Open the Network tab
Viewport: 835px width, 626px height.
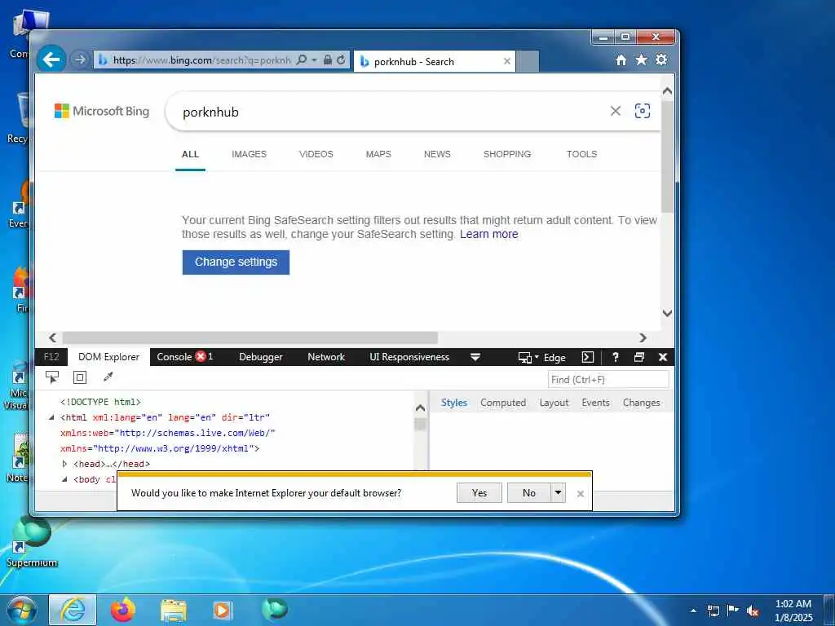[x=326, y=357]
